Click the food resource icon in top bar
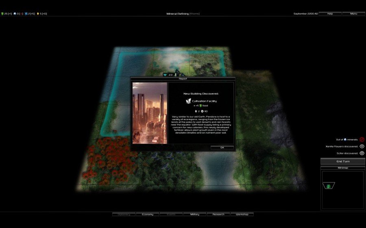366x228 pixels. click(2, 14)
